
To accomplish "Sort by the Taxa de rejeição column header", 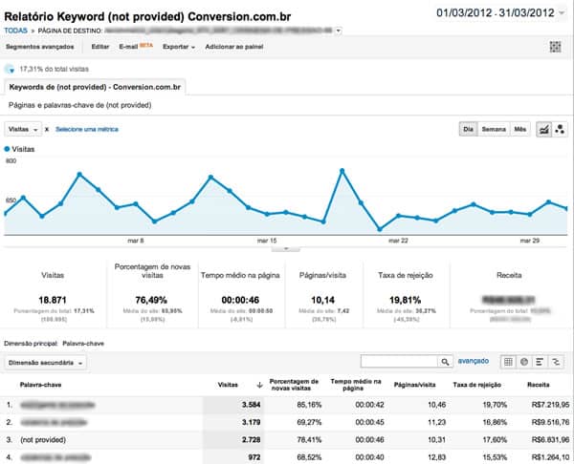I will [476, 385].
